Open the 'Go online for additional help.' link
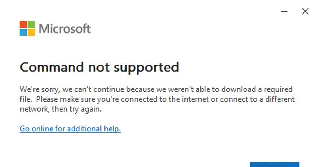The width and height of the screenshot is (319, 167). click(70, 129)
